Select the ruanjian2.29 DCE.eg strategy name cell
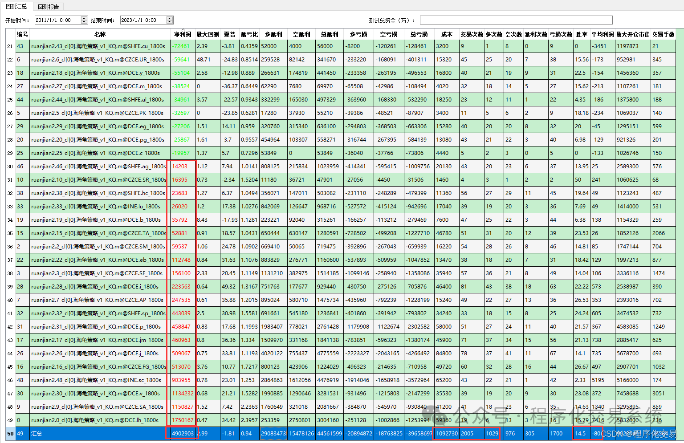Screen dimensions: 684x443 (x=100, y=126)
